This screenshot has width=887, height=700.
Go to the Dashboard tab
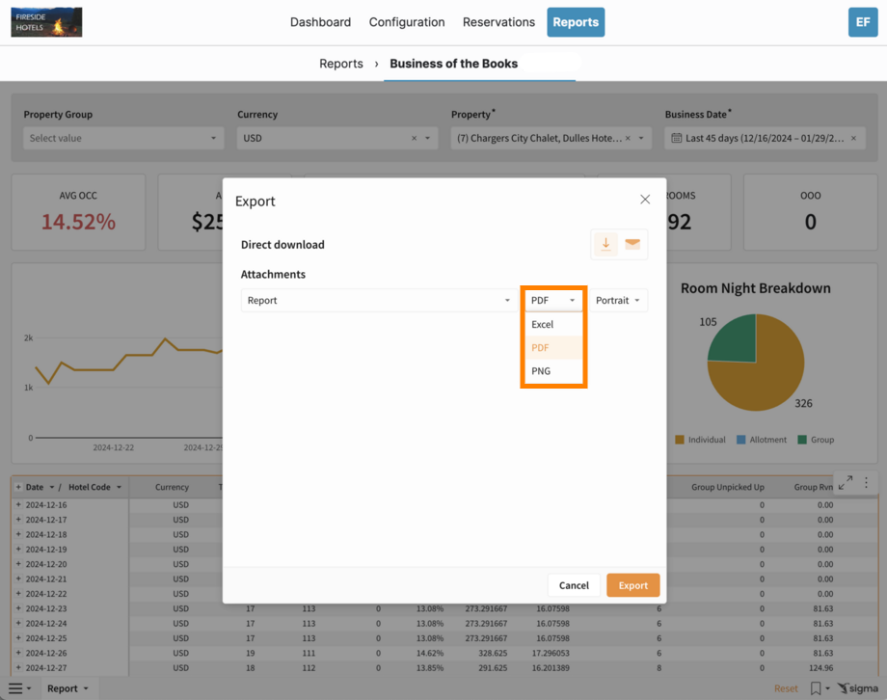point(320,22)
